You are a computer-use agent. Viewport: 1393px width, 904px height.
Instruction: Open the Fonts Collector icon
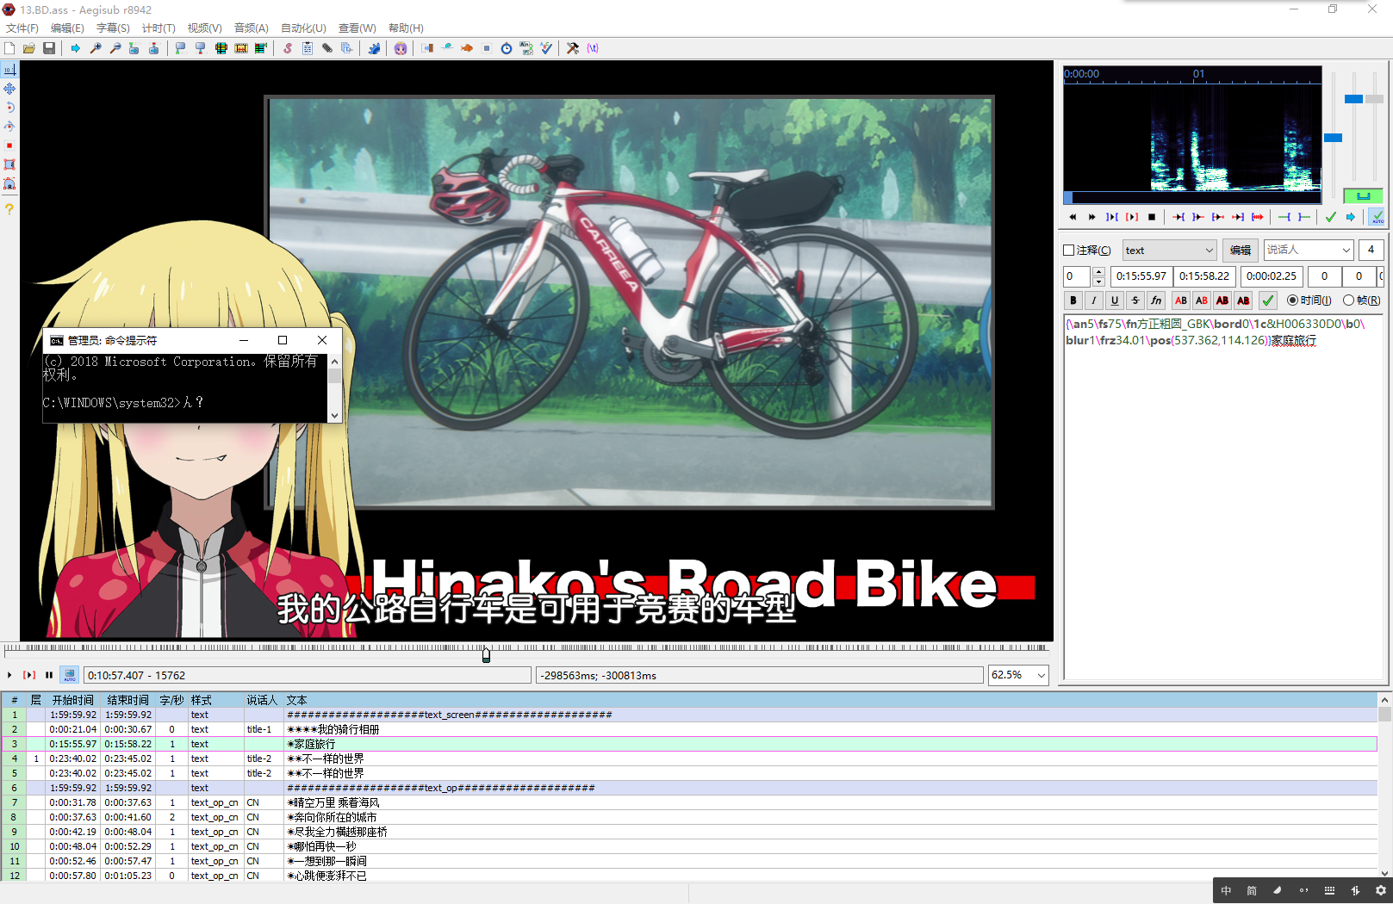pyautogui.click(x=347, y=48)
